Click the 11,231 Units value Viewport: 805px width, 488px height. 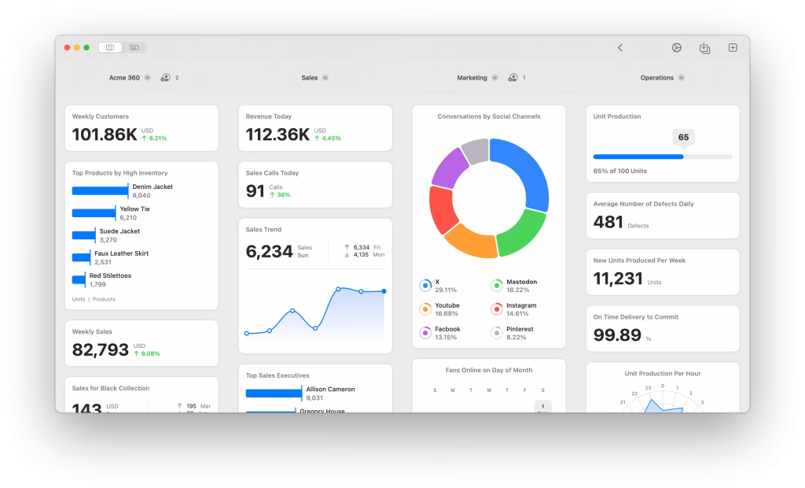pyautogui.click(x=618, y=279)
